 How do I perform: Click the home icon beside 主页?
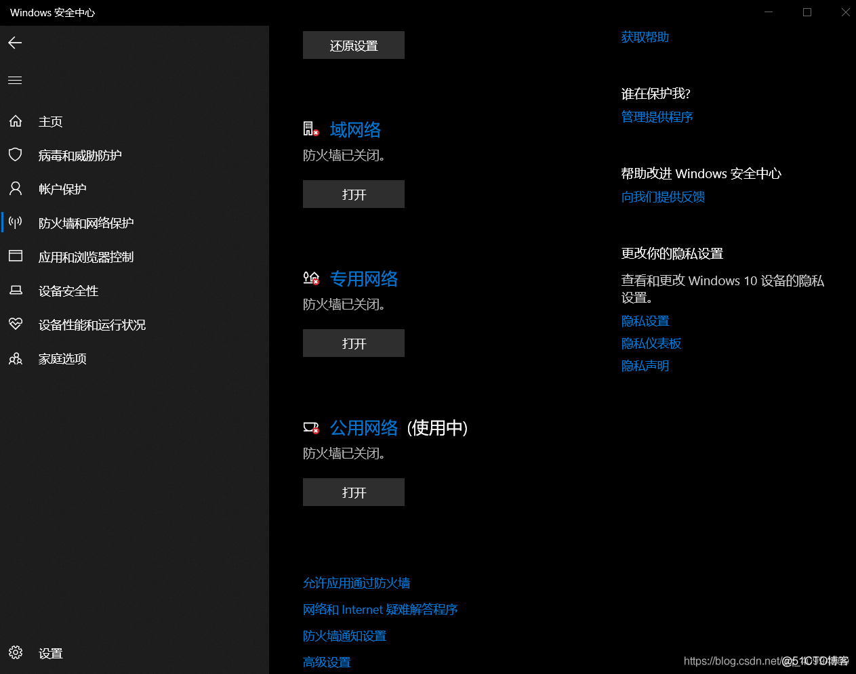tap(16, 121)
